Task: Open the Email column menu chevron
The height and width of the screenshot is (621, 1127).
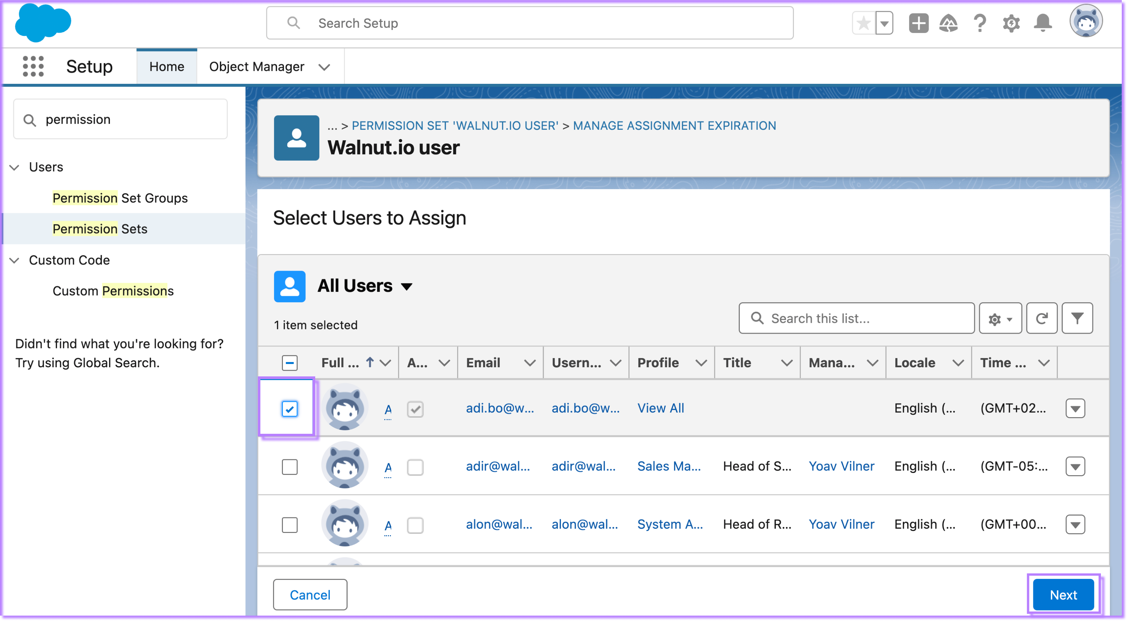Action: tap(529, 363)
